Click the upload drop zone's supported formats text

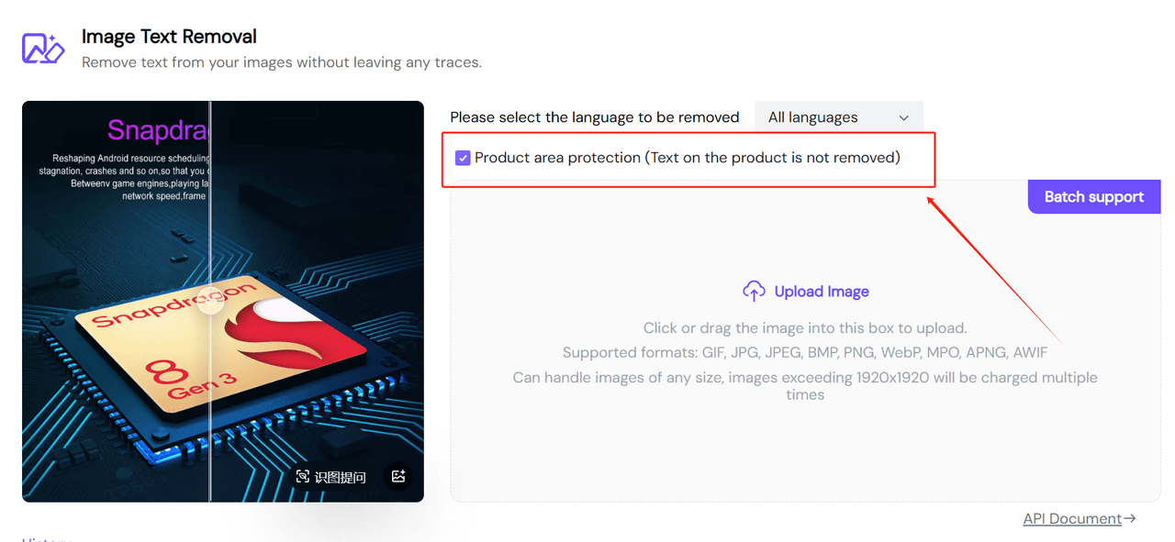tap(804, 352)
